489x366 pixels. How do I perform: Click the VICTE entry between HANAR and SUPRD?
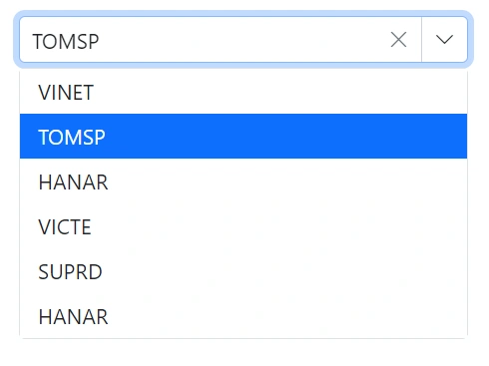click(244, 226)
